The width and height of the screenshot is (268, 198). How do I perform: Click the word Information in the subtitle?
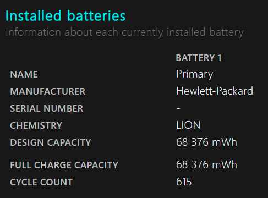tap(33, 32)
